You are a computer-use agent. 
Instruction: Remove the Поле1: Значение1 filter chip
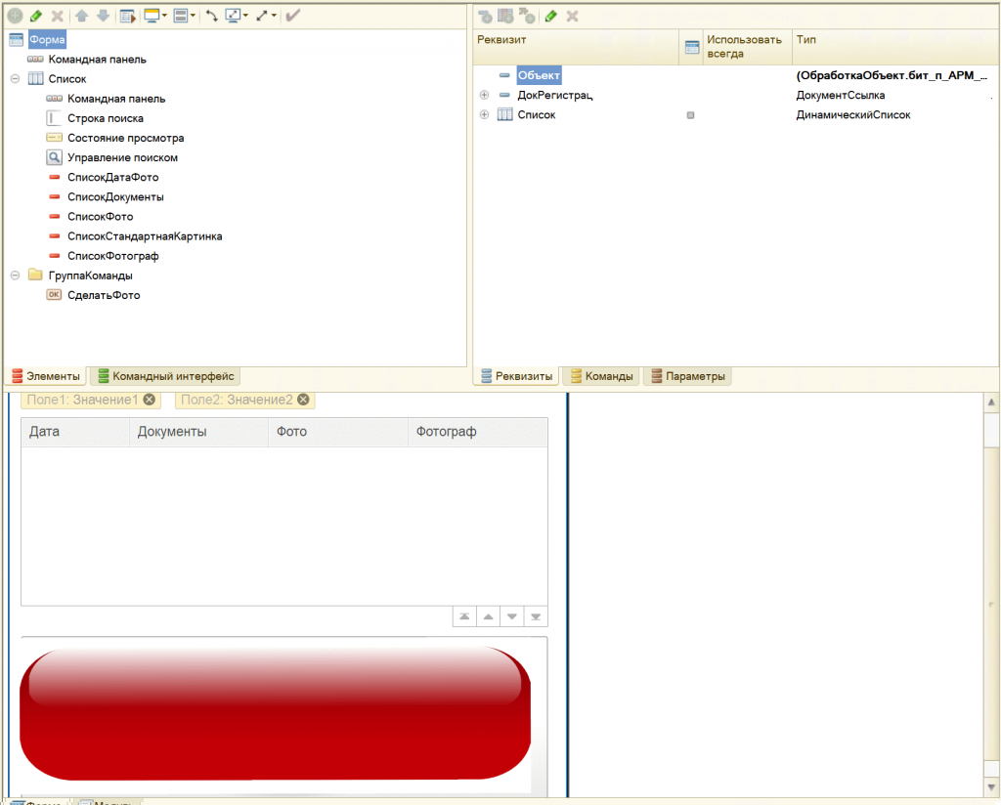(150, 400)
